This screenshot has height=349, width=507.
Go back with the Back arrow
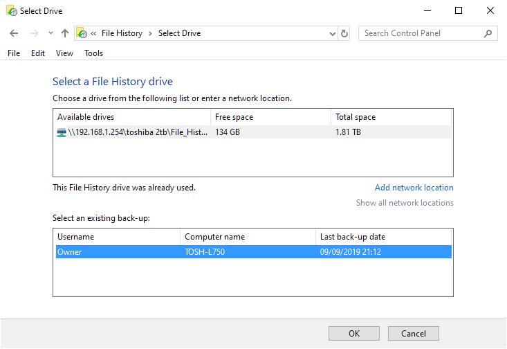point(14,33)
